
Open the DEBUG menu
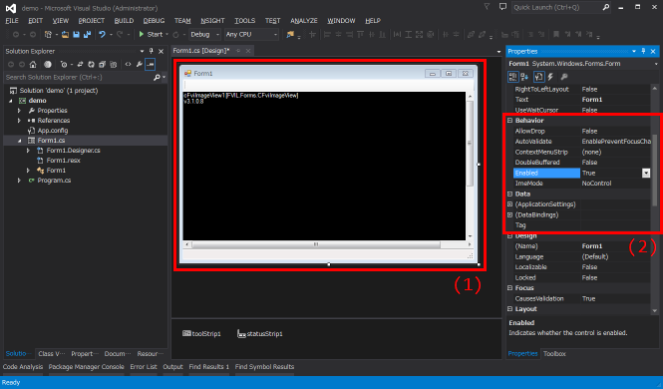point(154,20)
